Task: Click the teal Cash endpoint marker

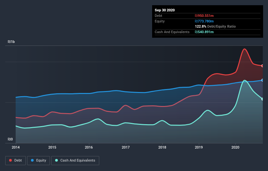Action: [x=262, y=99]
